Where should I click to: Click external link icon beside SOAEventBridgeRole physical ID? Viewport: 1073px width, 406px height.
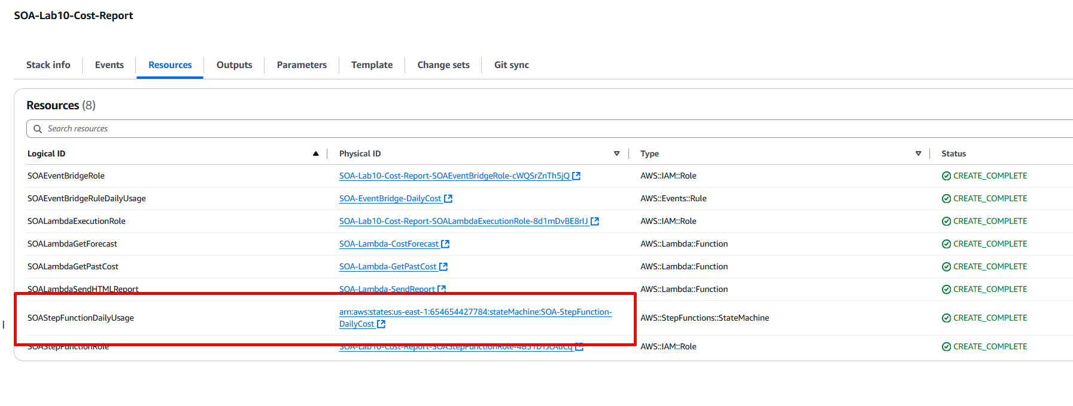(576, 176)
